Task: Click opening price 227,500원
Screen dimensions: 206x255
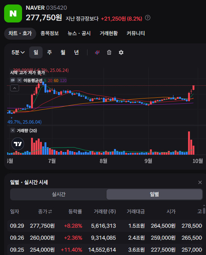Action: [163, 250]
